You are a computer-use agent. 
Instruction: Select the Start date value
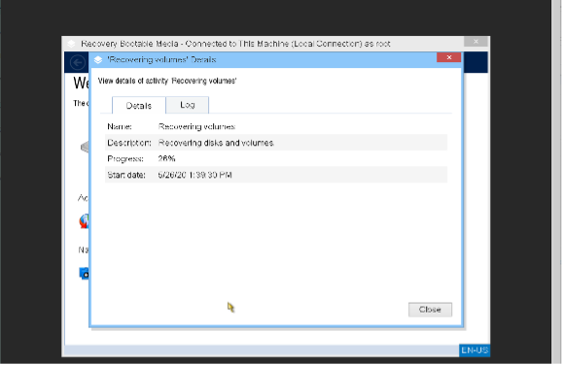(x=195, y=175)
